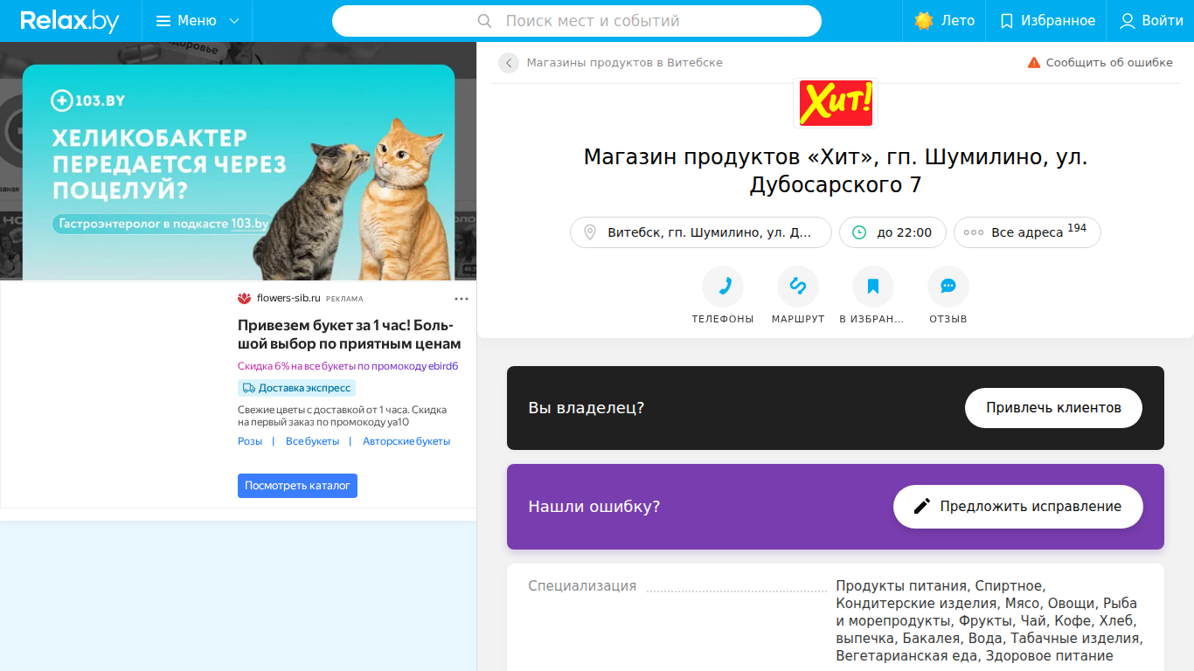Open the Меню dropdown
Image resolution: width=1194 pixels, height=671 pixels.
click(197, 21)
